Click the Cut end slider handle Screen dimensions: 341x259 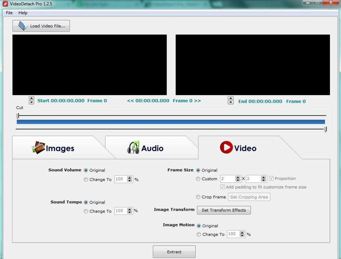click(325, 129)
